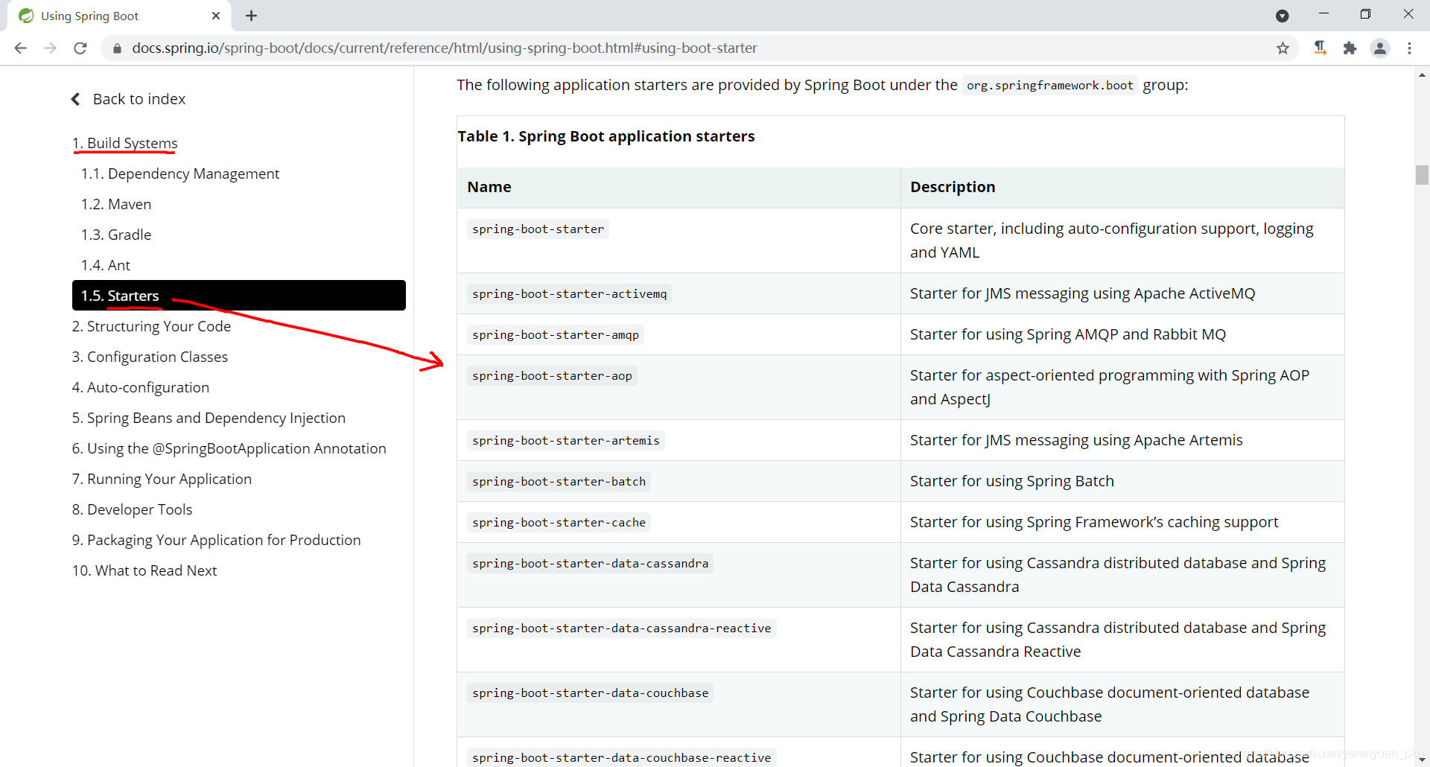Screen dimensions: 1430x767
Task: Open 1.1. Dependency Management
Action: tap(180, 174)
